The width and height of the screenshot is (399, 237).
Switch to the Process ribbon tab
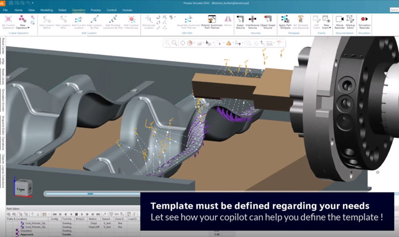click(96, 10)
